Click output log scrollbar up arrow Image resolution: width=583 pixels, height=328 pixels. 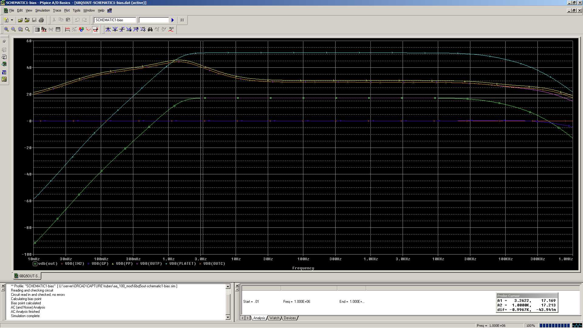228,286
